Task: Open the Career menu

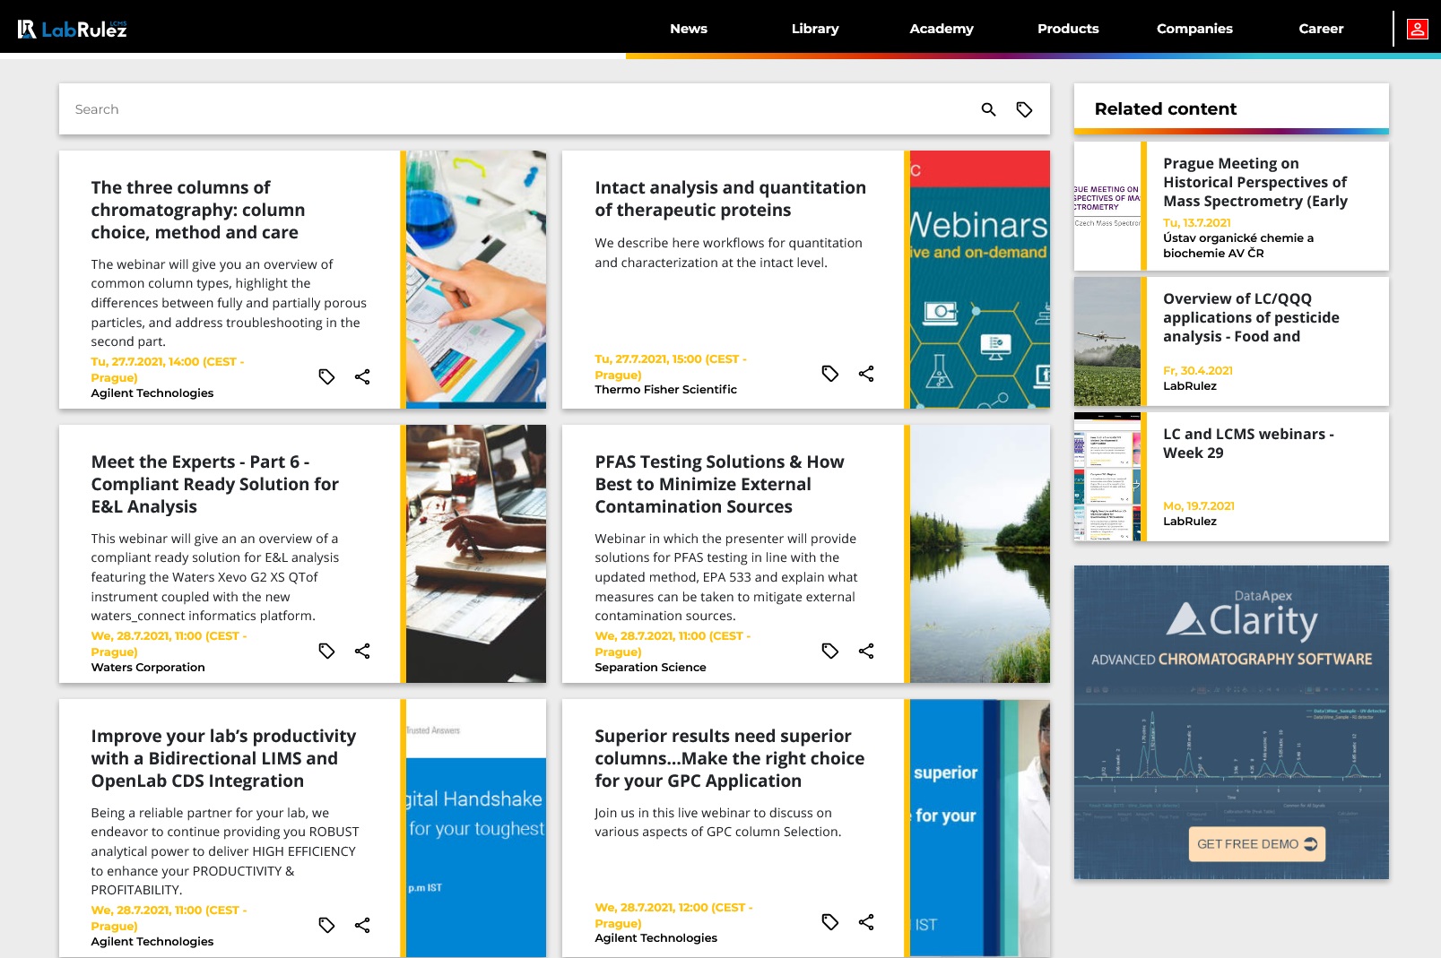Action: (1321, 29)
